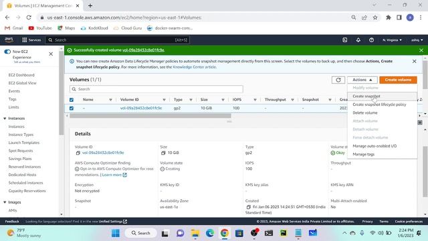Open volume link in success banner
428x241 pixels.
pyautogui.click(x=143, y=50)
